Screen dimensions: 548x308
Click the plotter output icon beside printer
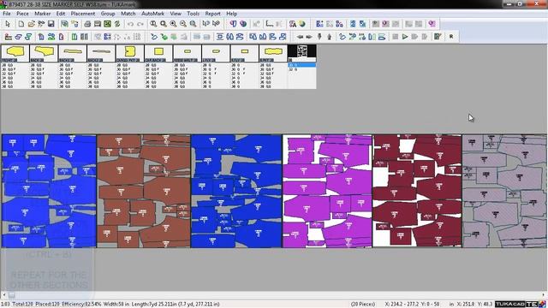tap(98, 24)
